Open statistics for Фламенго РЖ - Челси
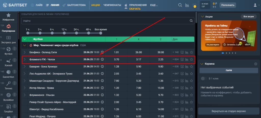The image size is (261, 118). (187, 59)
